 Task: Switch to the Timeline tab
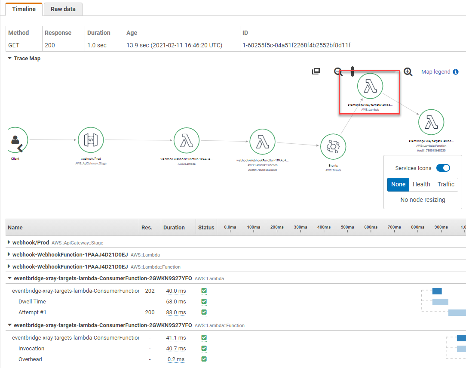(24, 9)
